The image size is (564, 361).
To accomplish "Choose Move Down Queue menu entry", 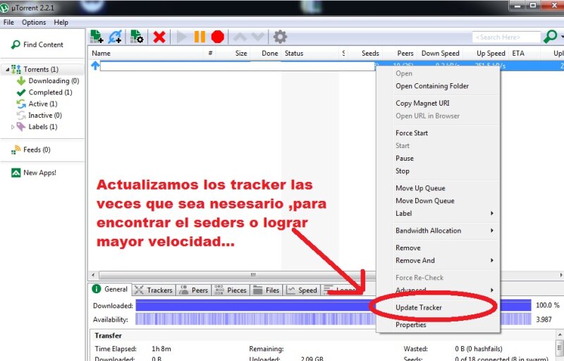I will tap(425, 201).
